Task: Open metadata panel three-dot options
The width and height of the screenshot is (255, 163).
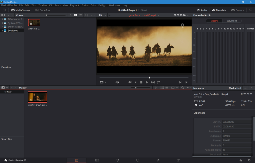Action: 245,88
